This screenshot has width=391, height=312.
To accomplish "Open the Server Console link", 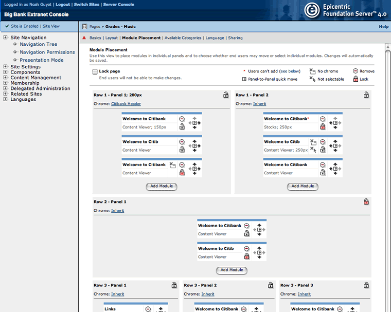I will click(x=119, y=5).
